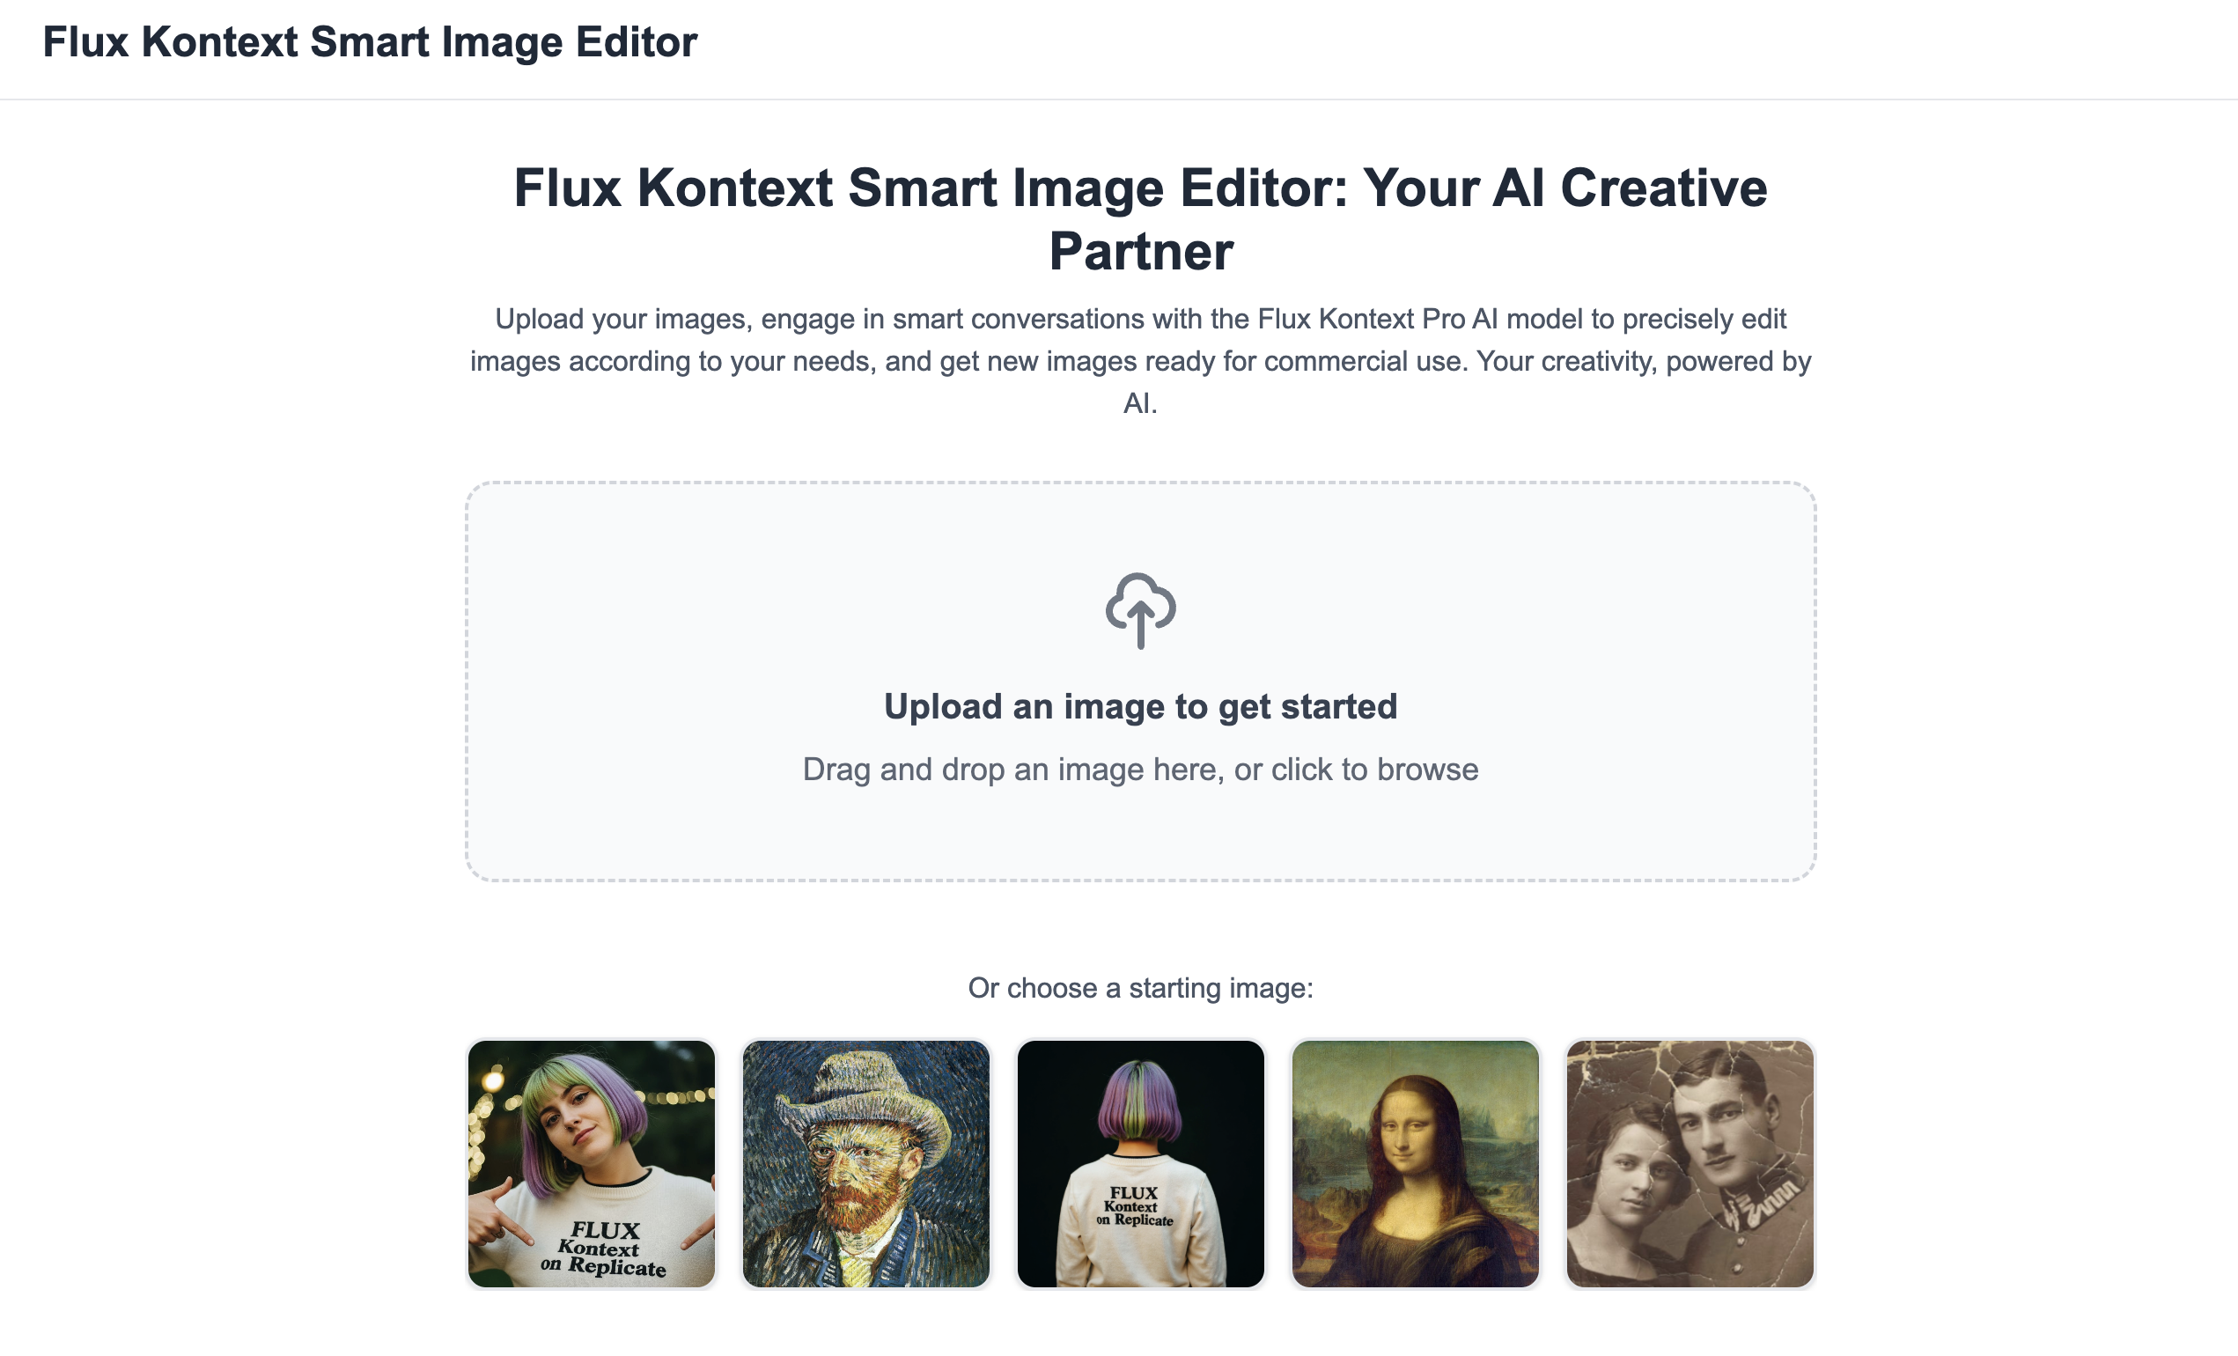
Task: Click the word 'Partner' in the main heading
Action: click(x=1141, y=252)
